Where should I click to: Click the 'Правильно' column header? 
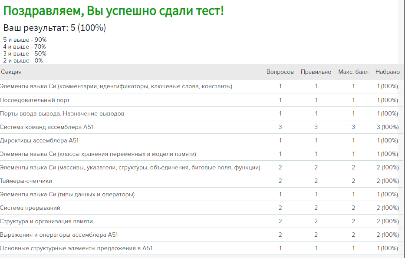click(x=316, y=72)
